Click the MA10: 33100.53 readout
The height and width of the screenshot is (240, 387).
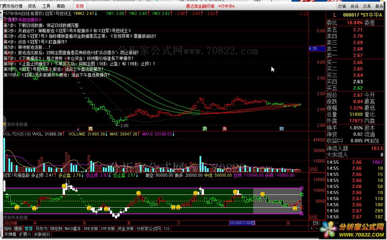pos(157,134)
